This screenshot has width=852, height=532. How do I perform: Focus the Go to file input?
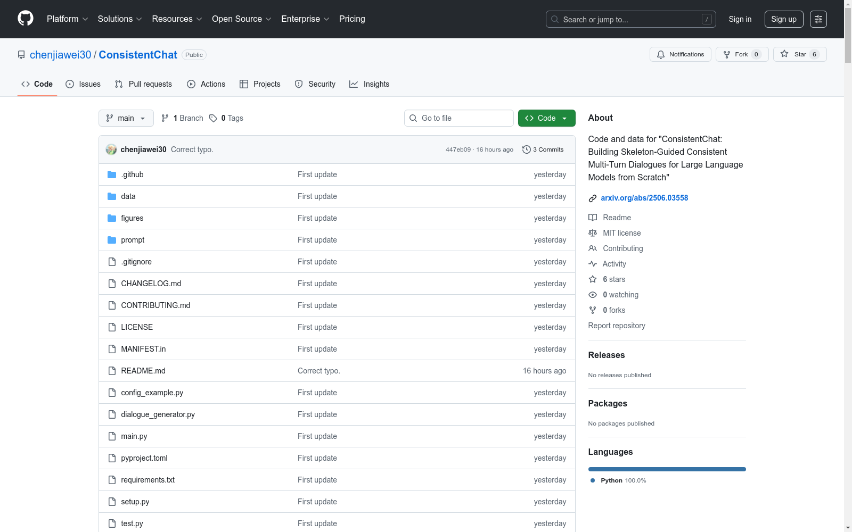click(x=459, y=118)
